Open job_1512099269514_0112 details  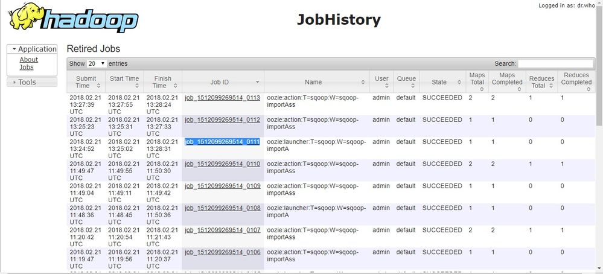coord(223,119)
